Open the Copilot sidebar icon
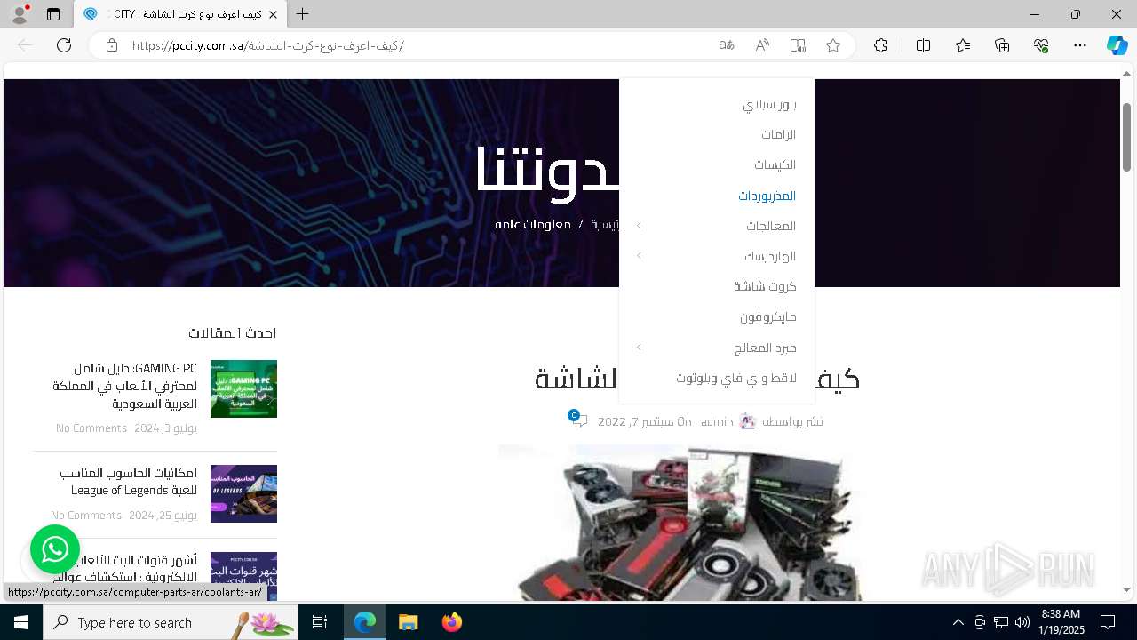1137x640 pixels. point(1117,45)
